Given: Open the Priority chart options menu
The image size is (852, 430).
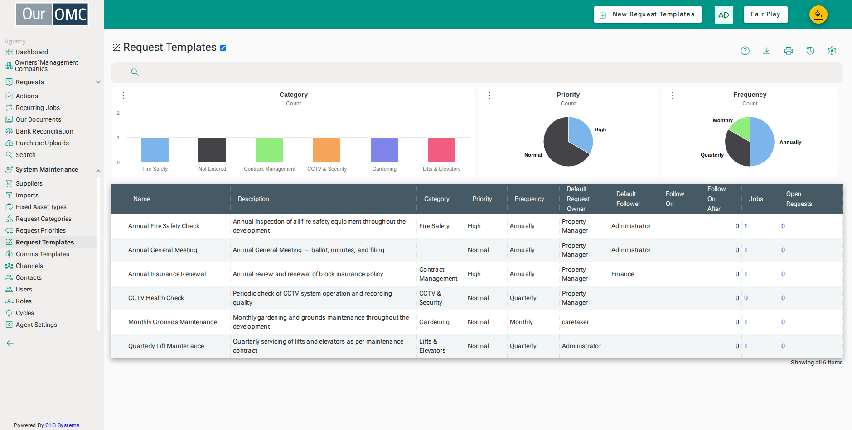Looking at the screenshot, I should click(x=489, y=96).
